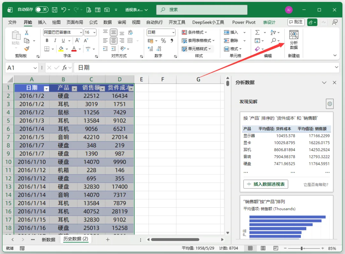This screenshot has width=345, height=254.
Task: Switch to the 新数据 sheet tab
Action: click(49, 240)
